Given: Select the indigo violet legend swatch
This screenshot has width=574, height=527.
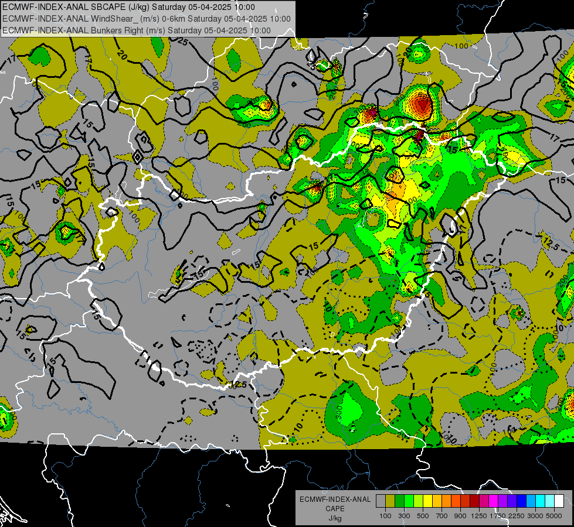Looking at the screenshot, I should click(512, 501).
